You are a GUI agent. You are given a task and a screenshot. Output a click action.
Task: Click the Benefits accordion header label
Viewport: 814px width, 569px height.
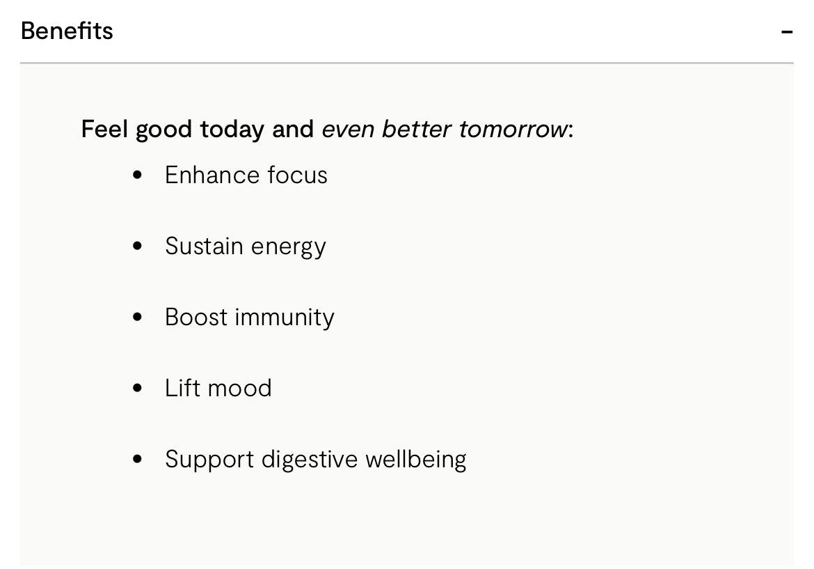point(67,31)
